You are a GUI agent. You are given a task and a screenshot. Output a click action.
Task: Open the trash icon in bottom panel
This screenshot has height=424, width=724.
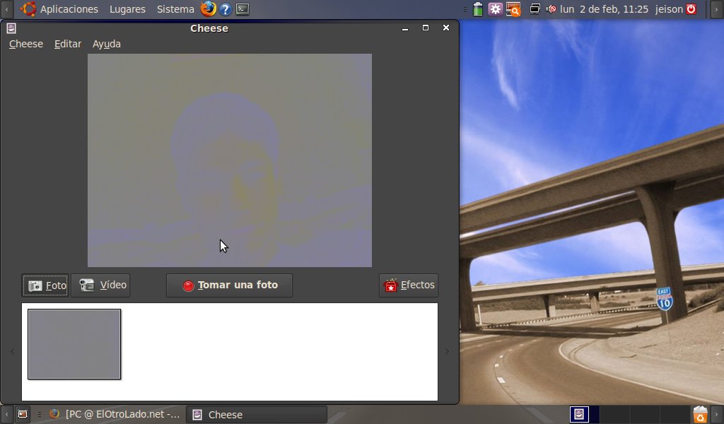(x=701, y=414)
